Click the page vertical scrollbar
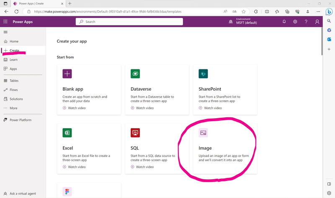Image resolution: width=335 pixels, height=198 pixels. tap(322, 41)
